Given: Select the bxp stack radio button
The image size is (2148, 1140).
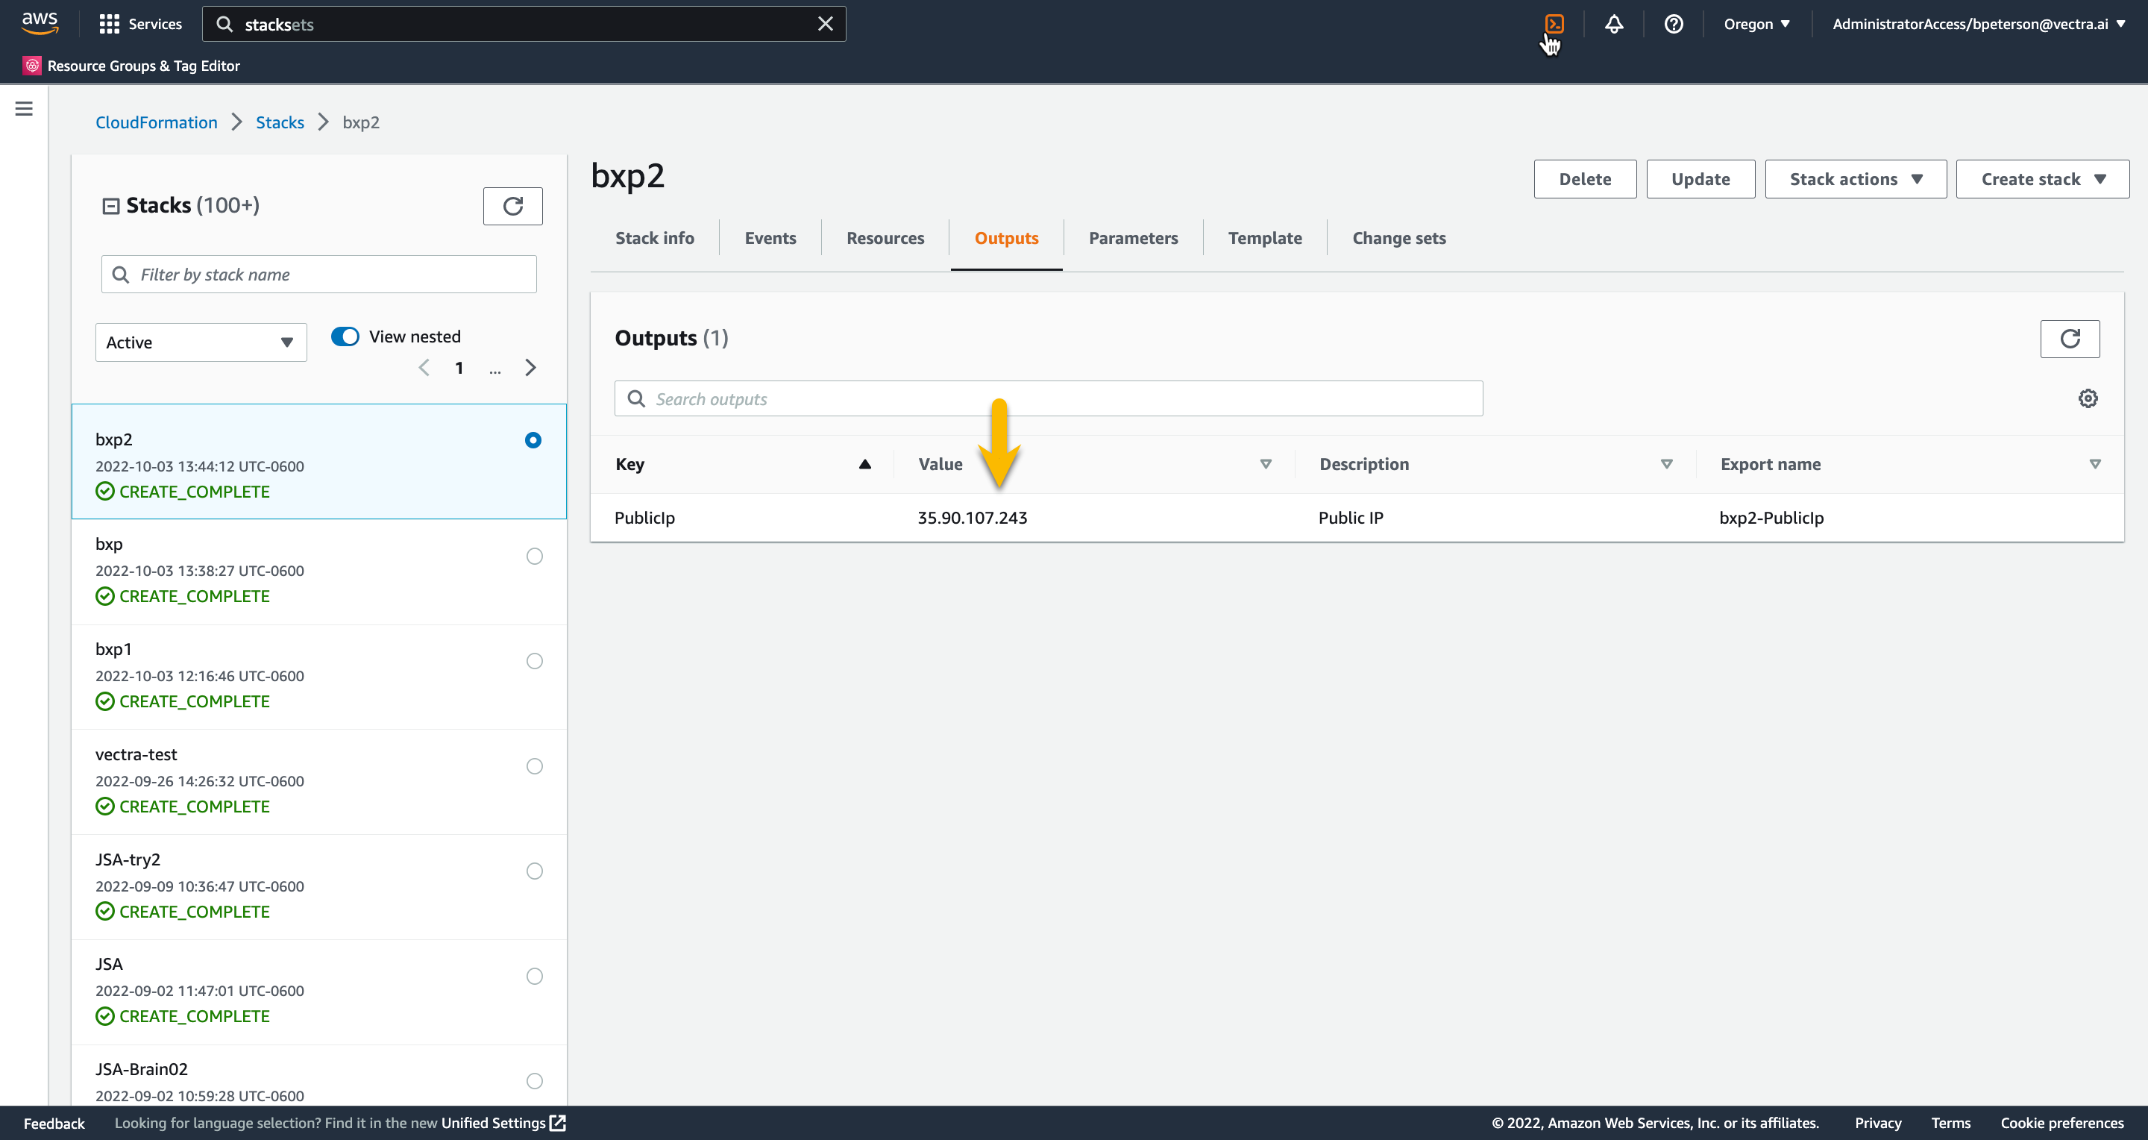Looking at the screenshot, I should click(534, 555).
